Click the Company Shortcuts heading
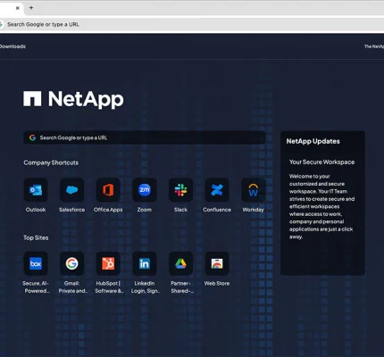The height and width of the screenshot is (357, 384). point(51,162)
